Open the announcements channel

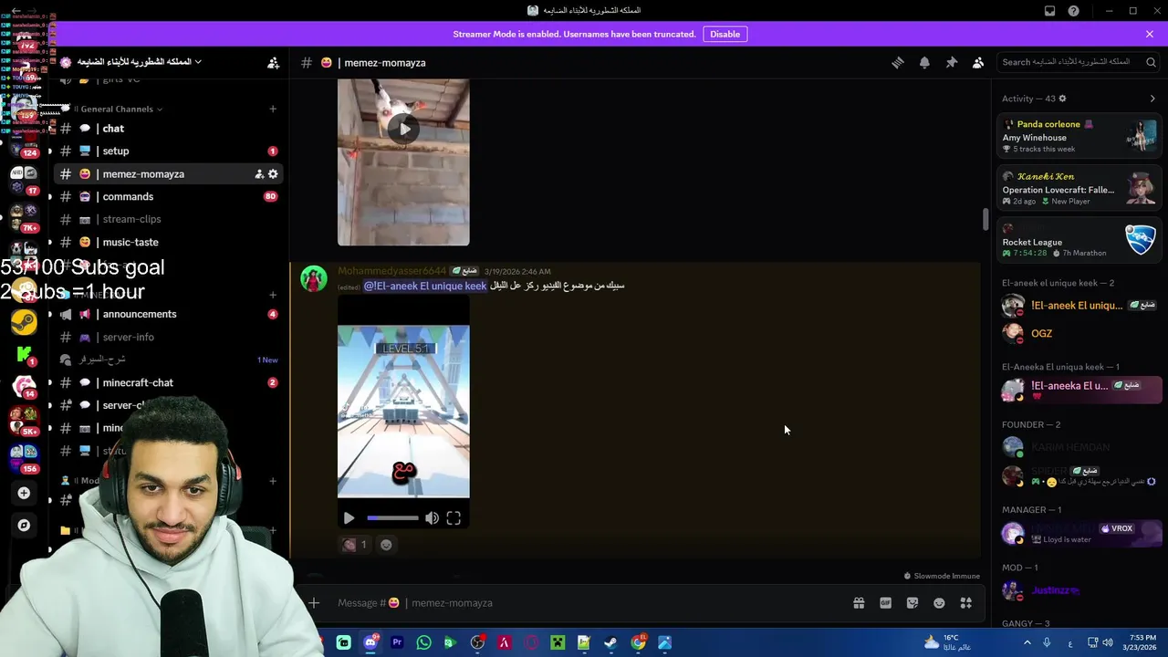point(170,314)
